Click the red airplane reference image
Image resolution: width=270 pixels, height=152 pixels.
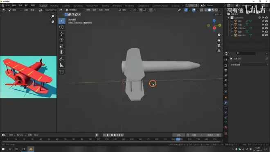point(28,77)
